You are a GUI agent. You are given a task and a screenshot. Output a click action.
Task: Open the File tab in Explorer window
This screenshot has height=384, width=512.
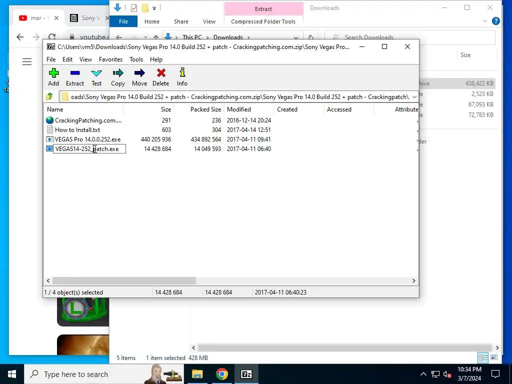pyautogui.click(x=123, y=21)
